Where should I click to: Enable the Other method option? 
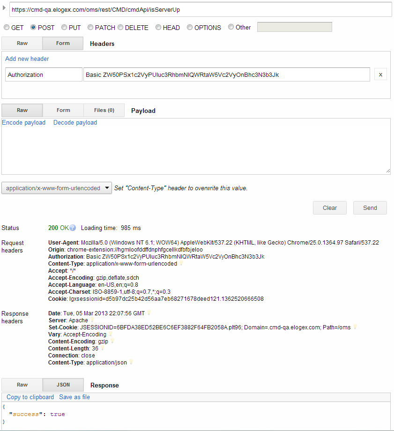pyautogui.click(x=230, y=27)
